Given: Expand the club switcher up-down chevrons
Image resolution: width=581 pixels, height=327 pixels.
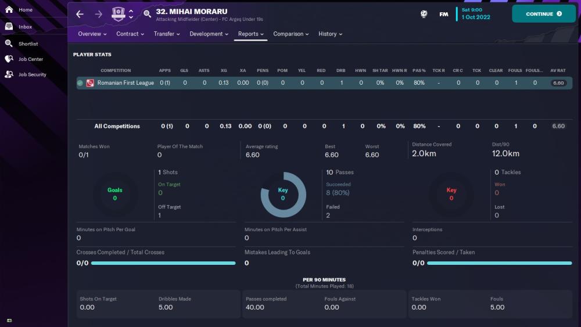Looking at the screenshot, I should [131, 14].
